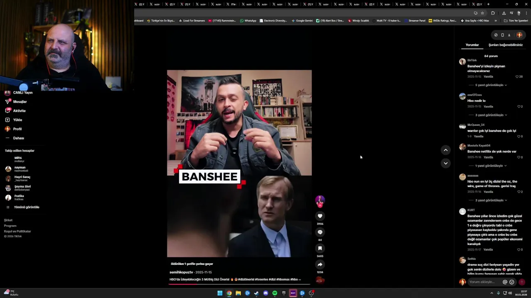Image resolution: width=531 pixels, height=298 pixels.
Task: Open comments via the speech bubble icon
Action: coord(320,232)
